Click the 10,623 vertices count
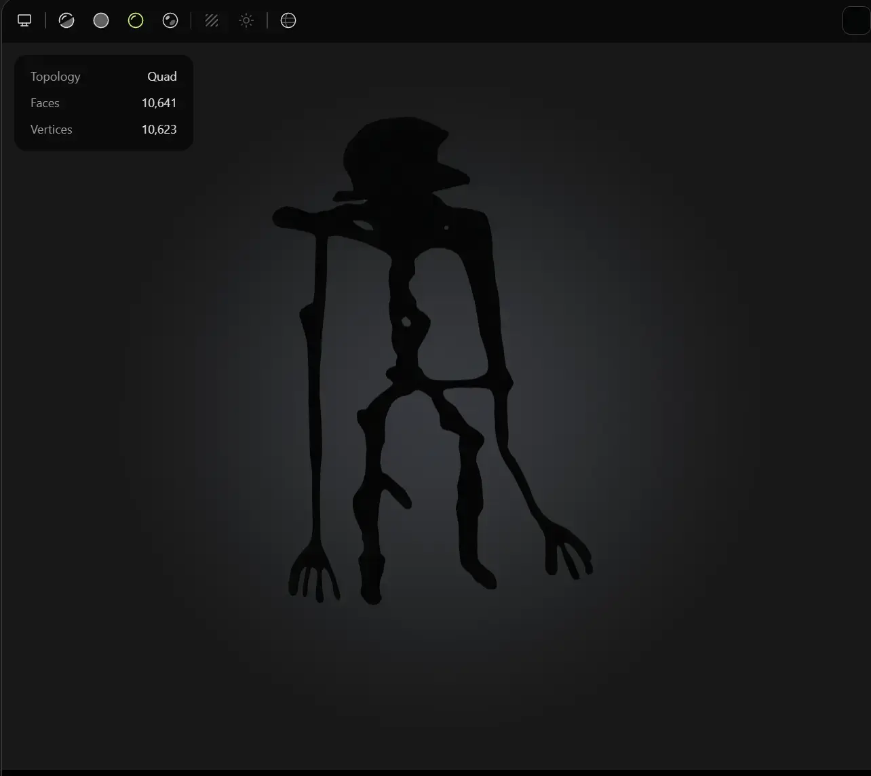This screenshot has width=871, height=776. tap(159, 130)
